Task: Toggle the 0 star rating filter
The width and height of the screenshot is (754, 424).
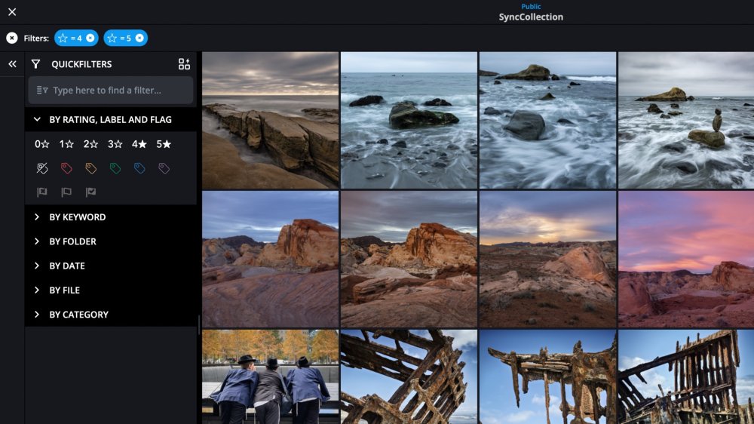Action: point(41,144)
